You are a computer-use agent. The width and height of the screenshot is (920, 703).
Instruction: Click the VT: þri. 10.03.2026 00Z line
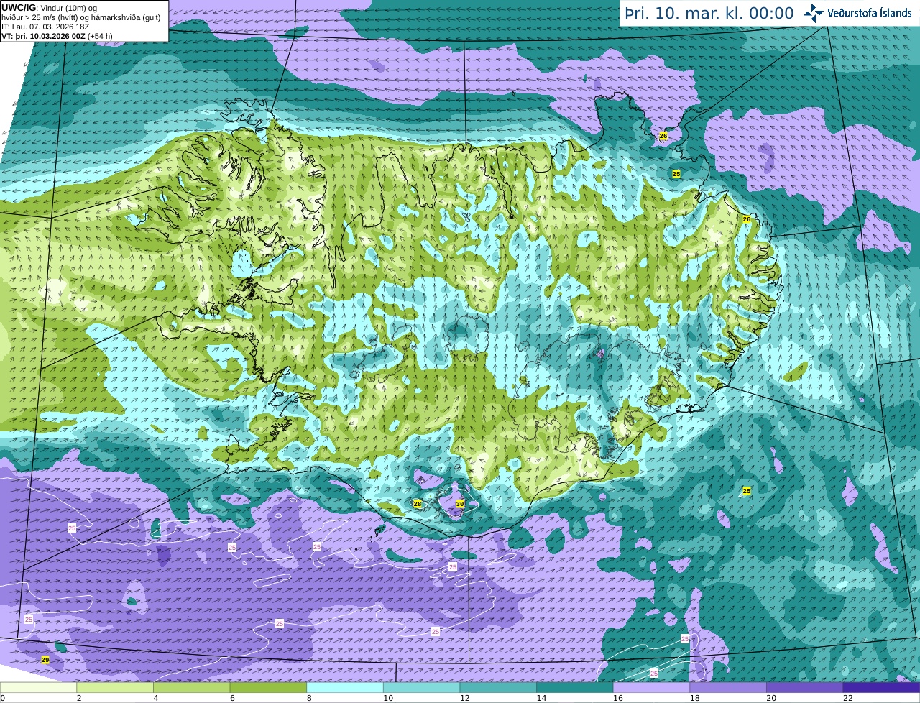tap(57, 36)
